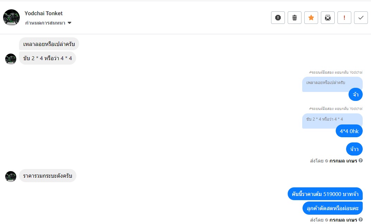Click sender name "กรกมล เกษร" below "จ้าา"
The width and height of the screenshot is (371, 224).
(343, 160)
